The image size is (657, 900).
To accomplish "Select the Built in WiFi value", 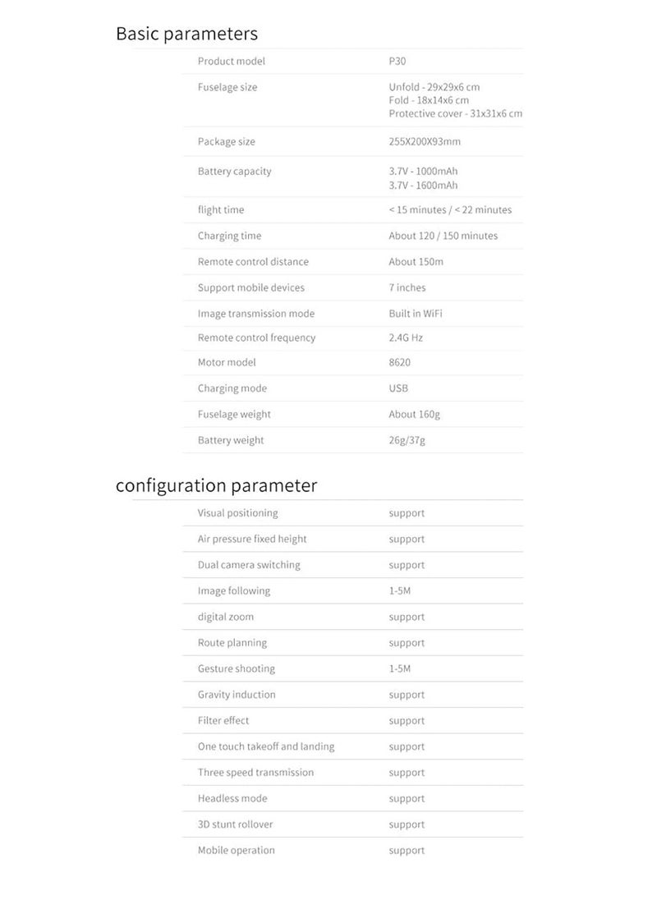I will 416,314.
